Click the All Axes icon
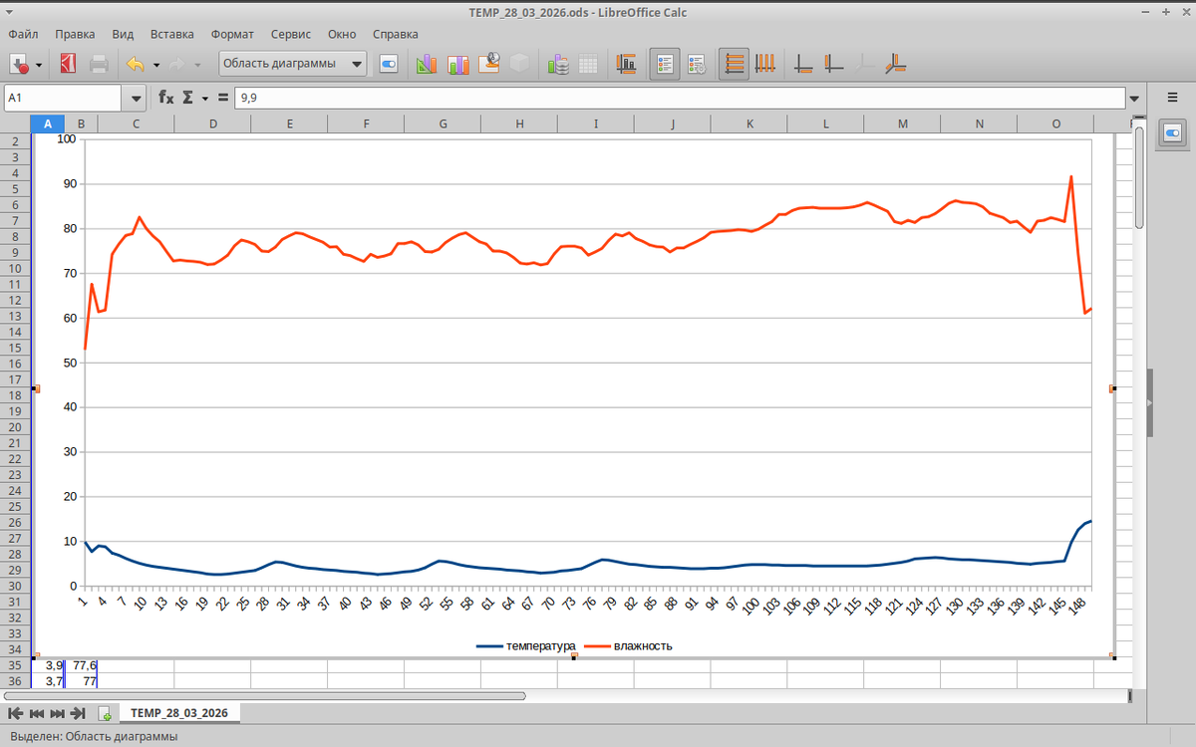This screenshot has height=747, width=1196. tap(896, 65)
